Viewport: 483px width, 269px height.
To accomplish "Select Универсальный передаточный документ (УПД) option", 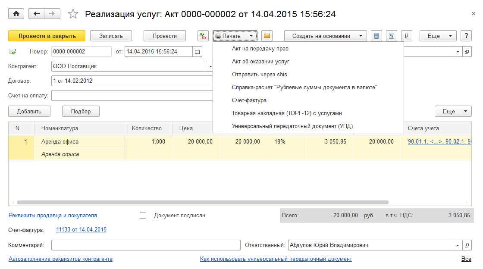I will (x=292, y=126).
